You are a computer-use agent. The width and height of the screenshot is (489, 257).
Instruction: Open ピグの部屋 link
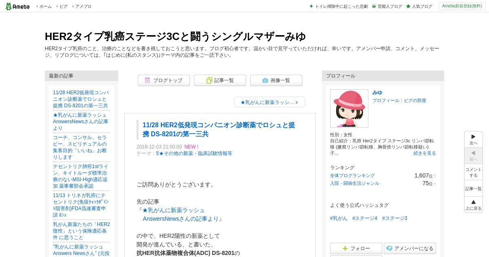pyautogui.click(x=415, y=100)
